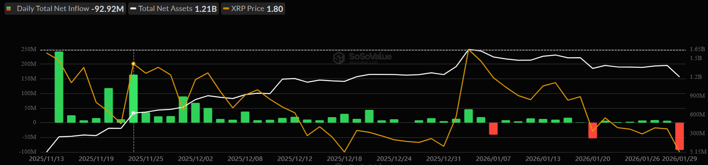Click the red-green Daily Inflow legend icon
The image size is (708, 165).
(9, 9)
